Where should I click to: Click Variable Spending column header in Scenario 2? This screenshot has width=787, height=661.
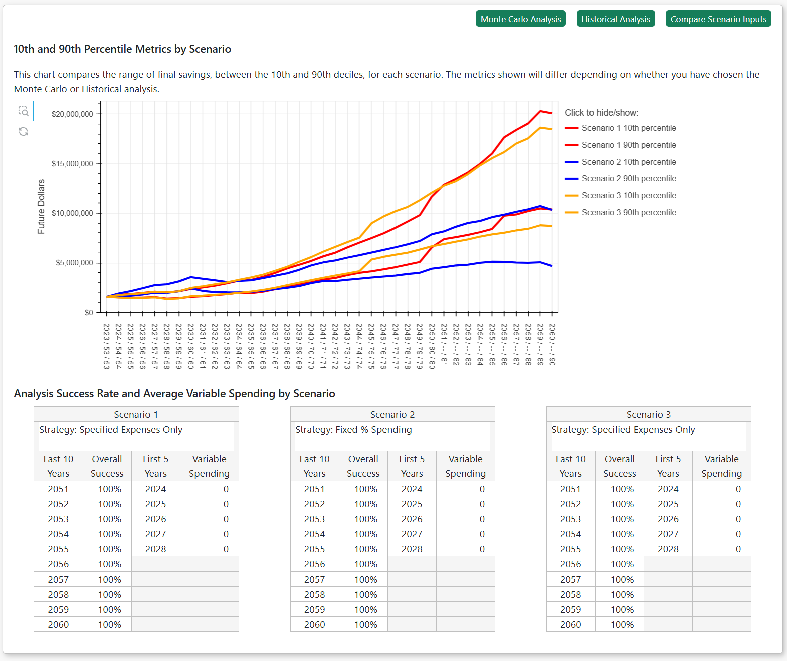coord(465,466)
